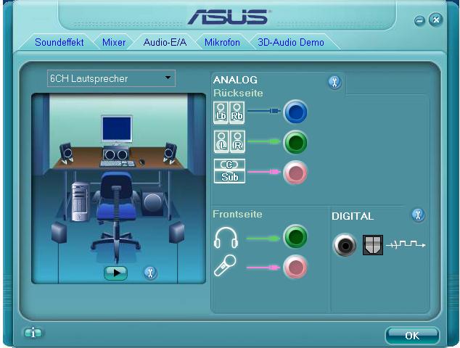
Task: Select the Audio-E/A tab
Action: [x=165, y=42]
